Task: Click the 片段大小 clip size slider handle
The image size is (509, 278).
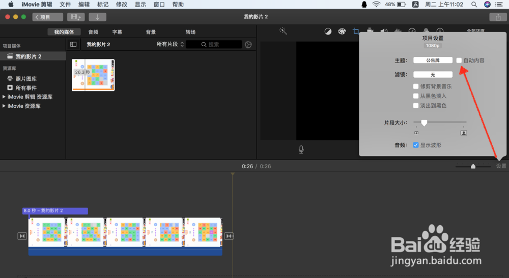Action: click(x=424, y=123)
